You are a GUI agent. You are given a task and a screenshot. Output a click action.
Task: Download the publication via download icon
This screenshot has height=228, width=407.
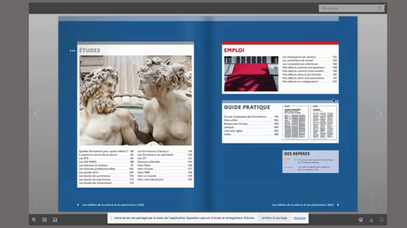tap(371, 219)
